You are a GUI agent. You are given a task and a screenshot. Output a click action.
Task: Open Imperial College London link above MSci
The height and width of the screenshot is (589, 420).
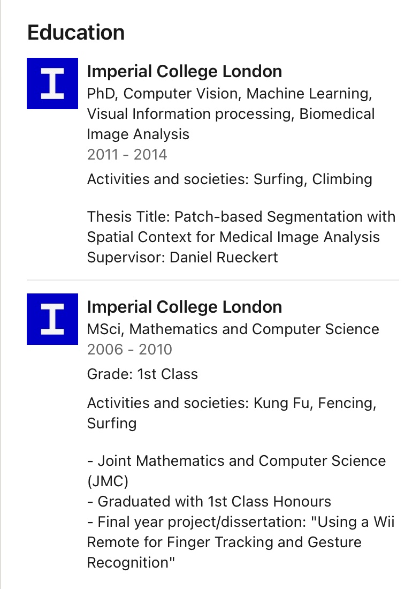(x=184, y=307)
